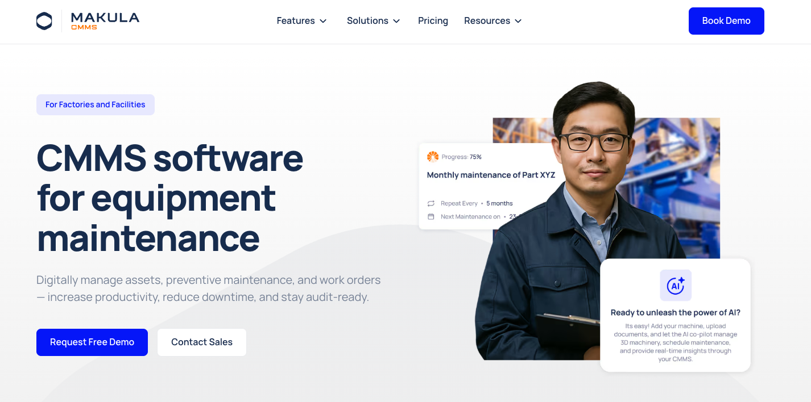Screen dimensions: 811x402
Task: Click the Repeat Every loop icon
Action: coord(431,203)
